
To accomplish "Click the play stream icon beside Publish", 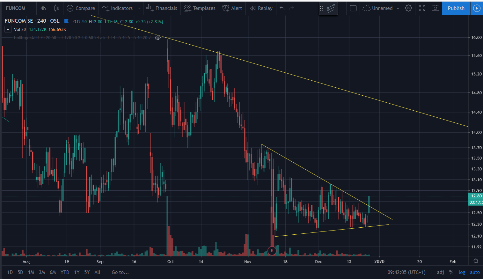I will (477, 8).
